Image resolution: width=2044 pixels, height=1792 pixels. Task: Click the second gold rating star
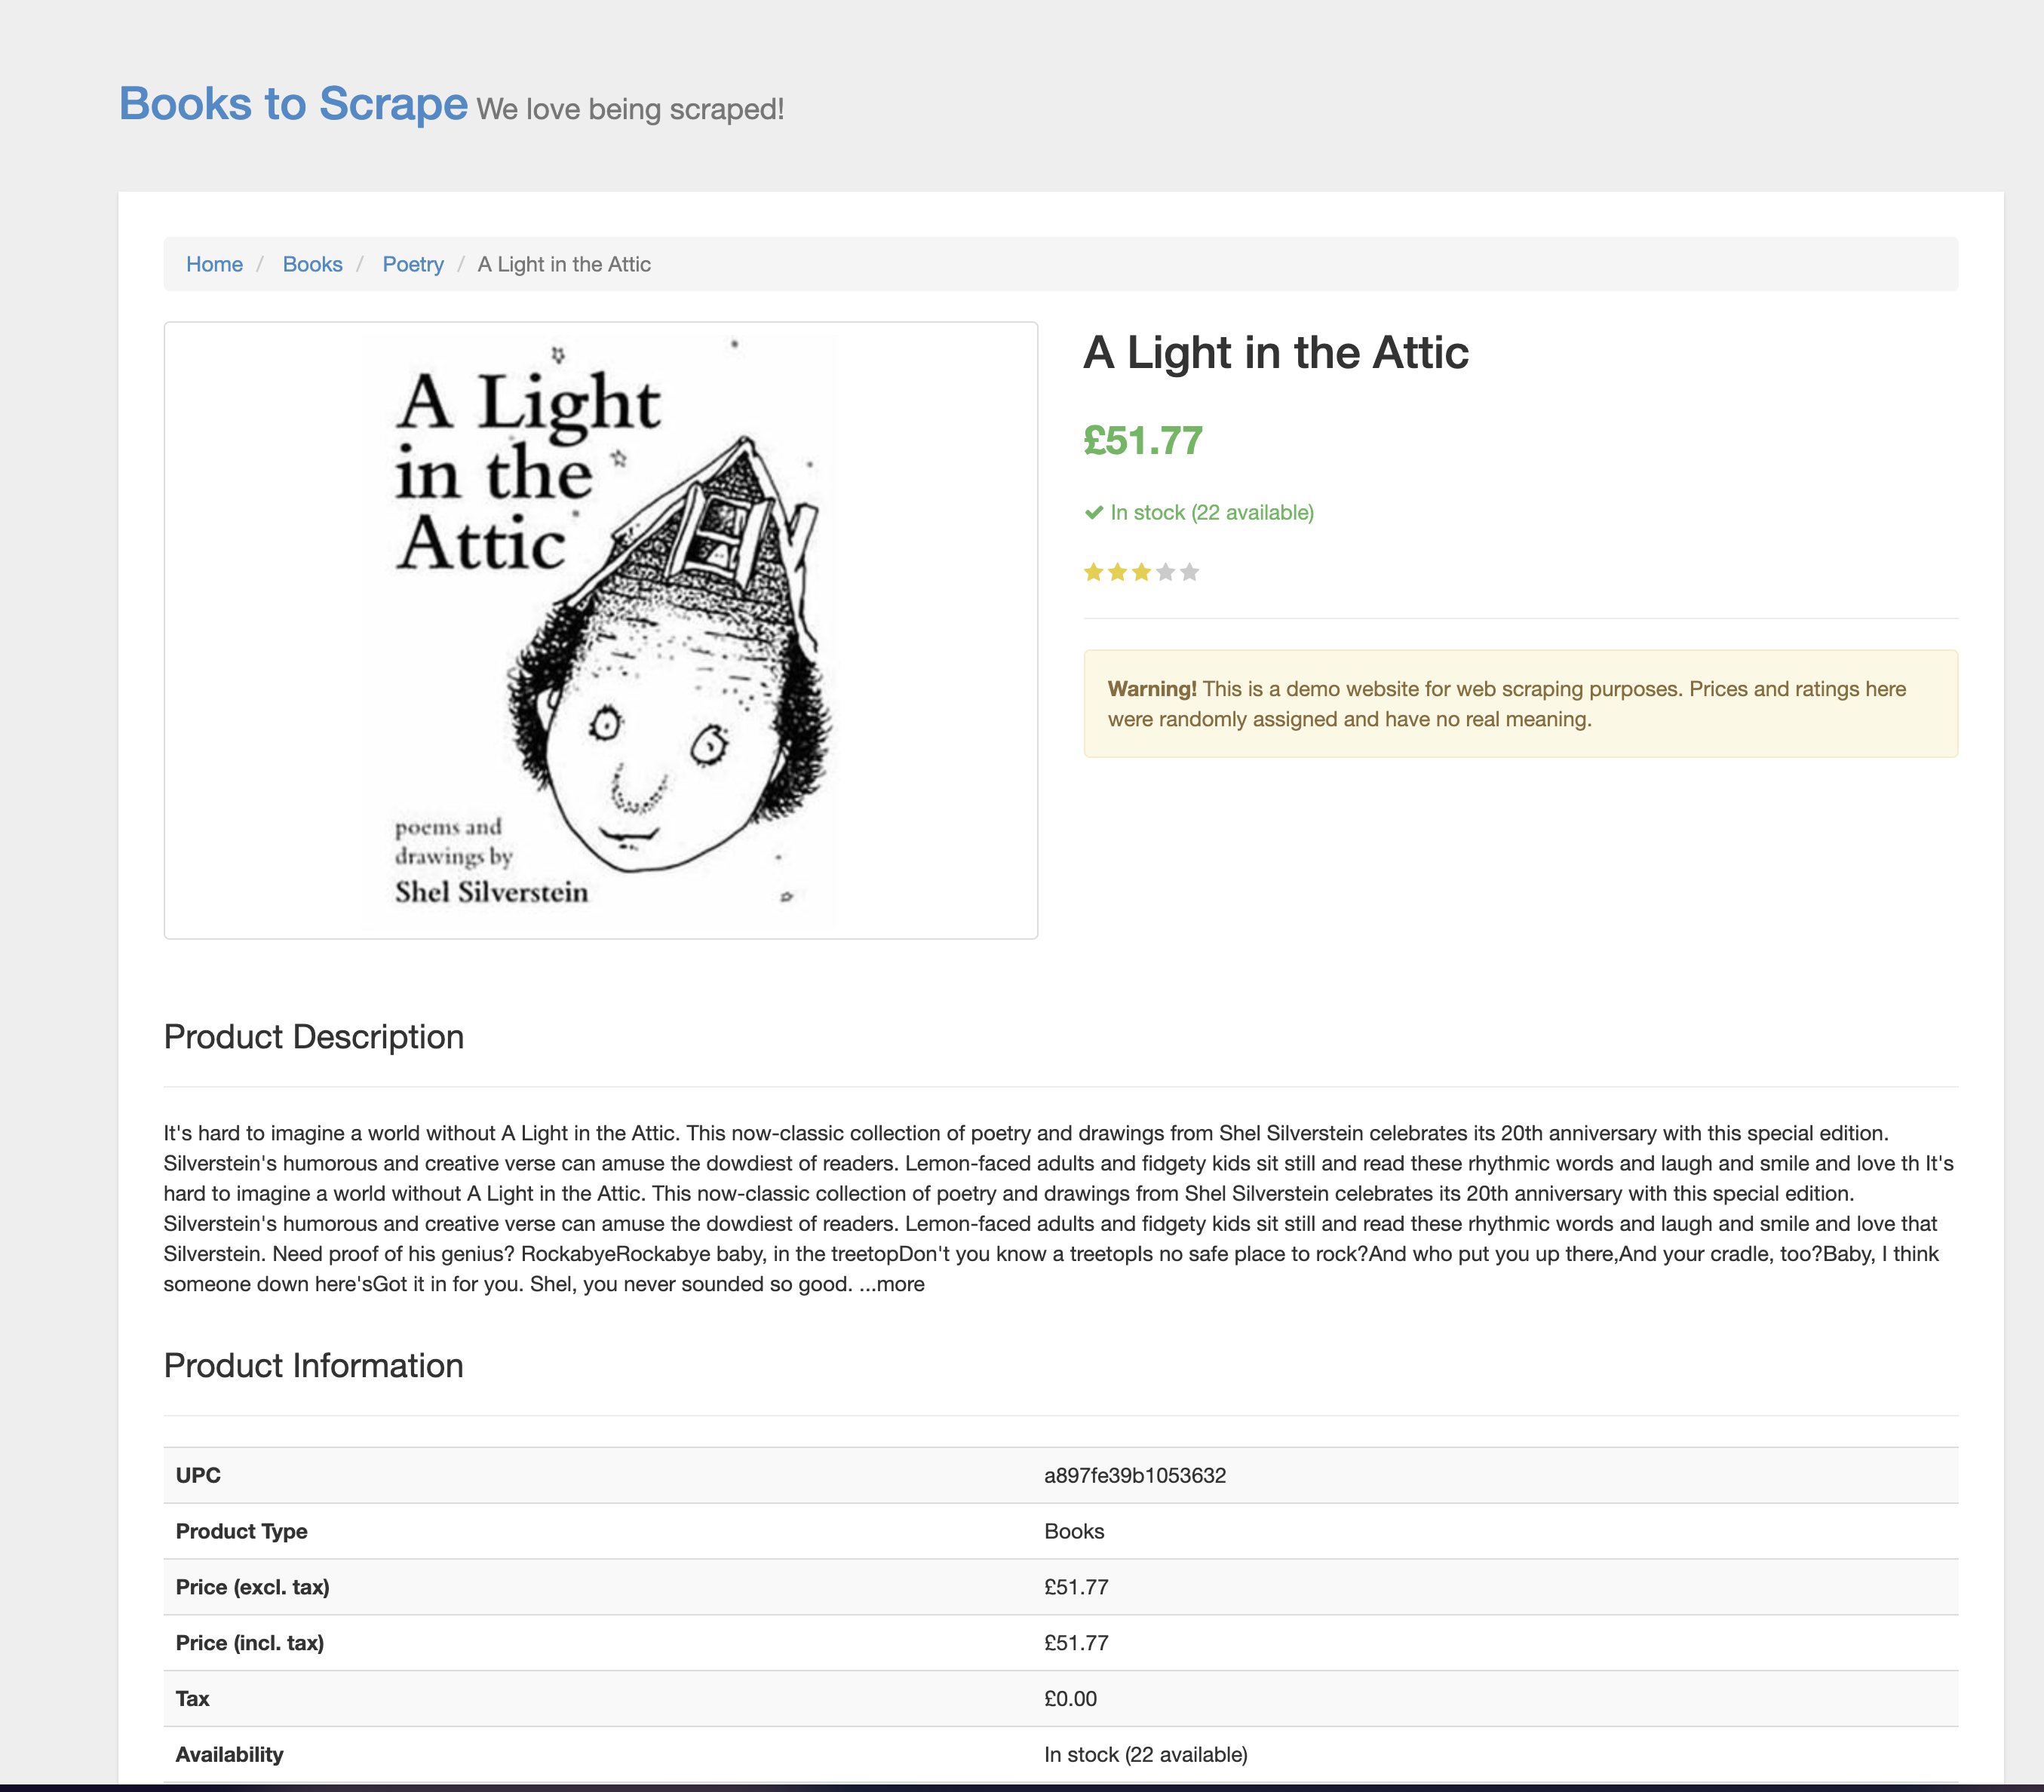[1117, 572]
